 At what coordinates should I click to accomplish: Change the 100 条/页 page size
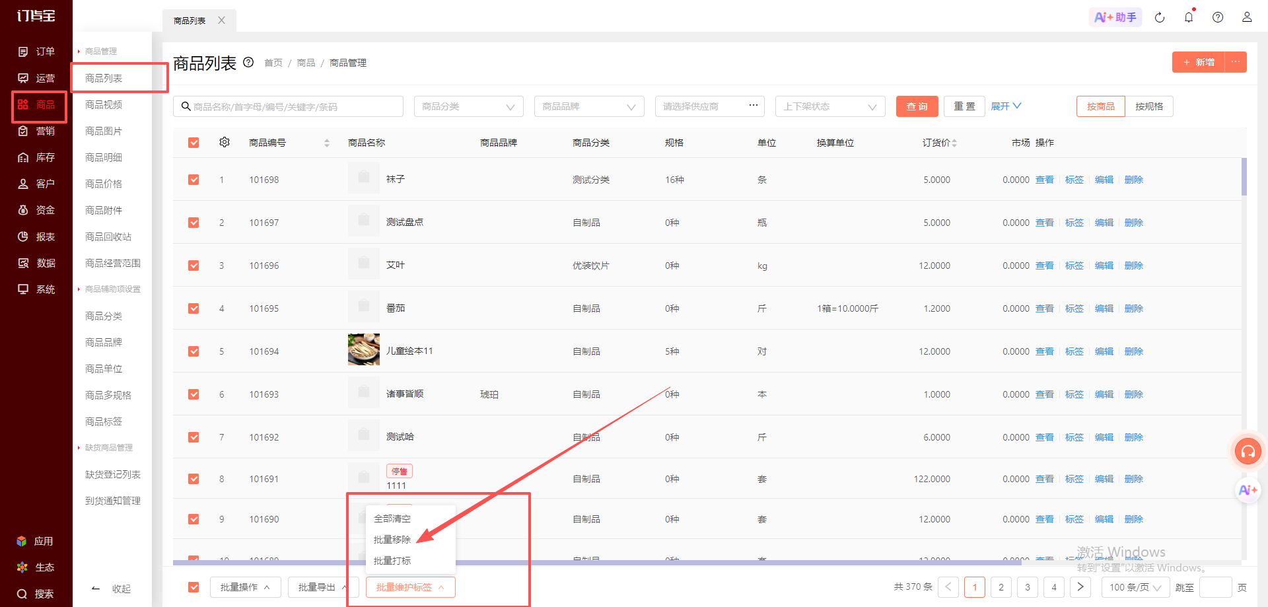tap(1135, 587)
